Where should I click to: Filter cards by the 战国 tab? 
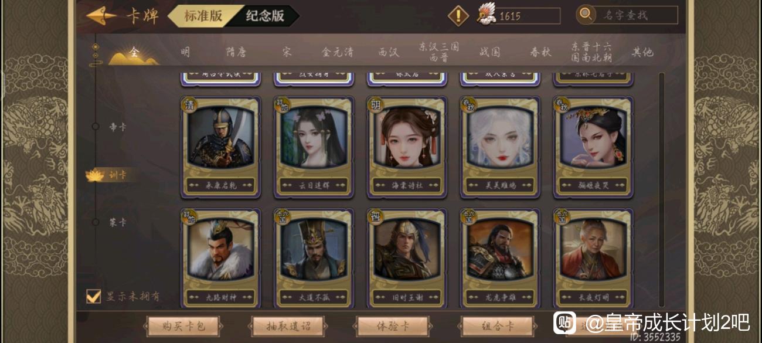[x=489, y=52]
